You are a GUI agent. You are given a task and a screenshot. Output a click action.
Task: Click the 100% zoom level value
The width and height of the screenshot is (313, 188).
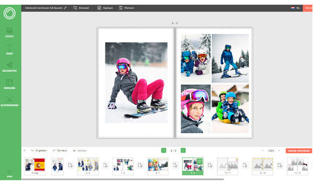[x=271, y=150]
